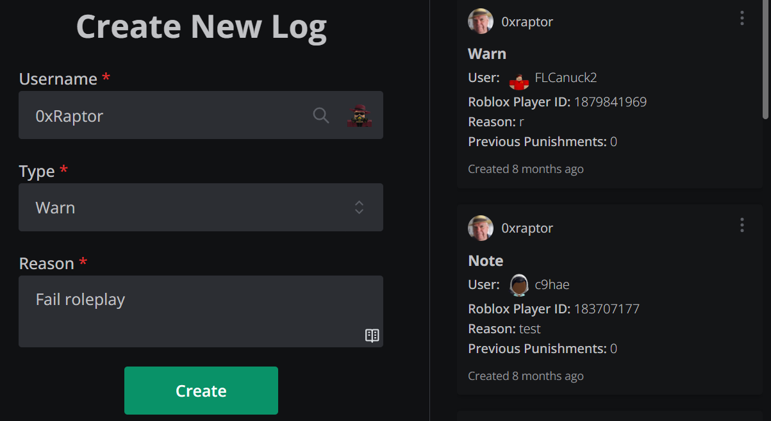771x421 pixels.
Task: Open the reason templates book icon
Action: (372, 335)
